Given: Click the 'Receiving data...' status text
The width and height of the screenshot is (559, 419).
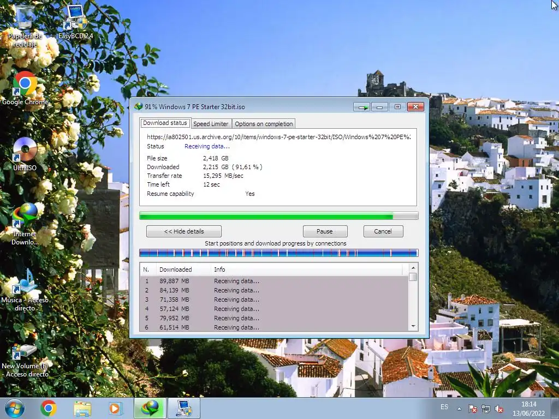Looking at the screenshot, I should (207, 146).
